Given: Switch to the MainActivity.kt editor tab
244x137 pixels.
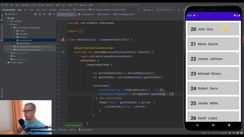Looking at the screenshot, I should (x=67, y=14).
